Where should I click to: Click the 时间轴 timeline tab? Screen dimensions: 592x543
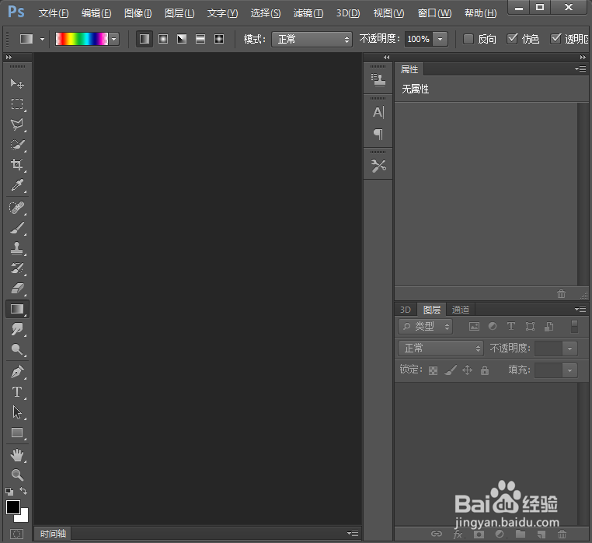point(53,534)
